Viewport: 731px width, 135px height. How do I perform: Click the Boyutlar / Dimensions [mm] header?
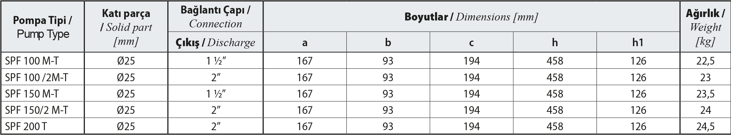[471, 17]
